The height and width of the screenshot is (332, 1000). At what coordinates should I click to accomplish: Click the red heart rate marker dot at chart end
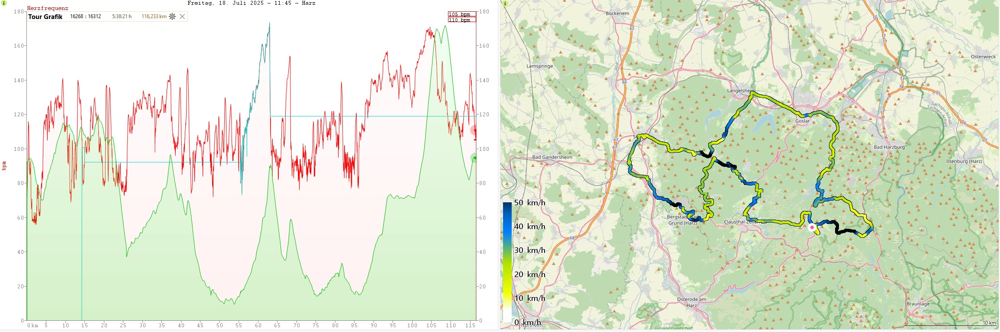tap(474, 131)
